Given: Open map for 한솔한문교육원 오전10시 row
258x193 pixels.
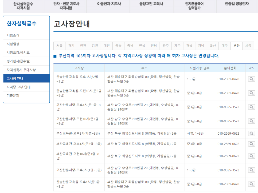Looking at the screenshot, I should [251, 93].
